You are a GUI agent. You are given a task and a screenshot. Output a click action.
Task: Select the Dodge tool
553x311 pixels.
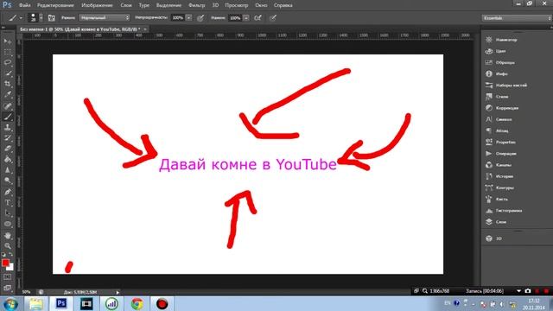click(x=8, y=181)
